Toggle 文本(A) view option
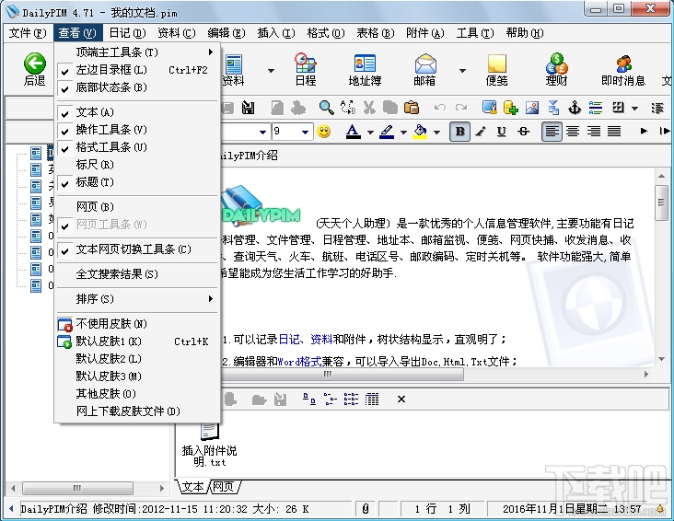The height and width of the screenshot is (521, 674). tap(137, 112)
